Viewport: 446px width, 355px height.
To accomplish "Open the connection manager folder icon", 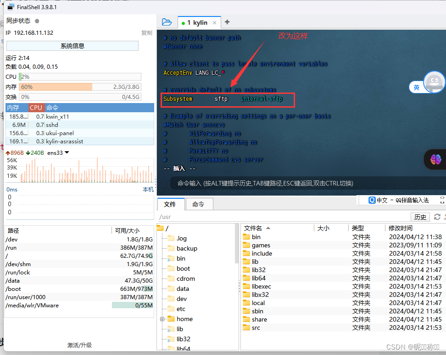I will pos(167,22).
